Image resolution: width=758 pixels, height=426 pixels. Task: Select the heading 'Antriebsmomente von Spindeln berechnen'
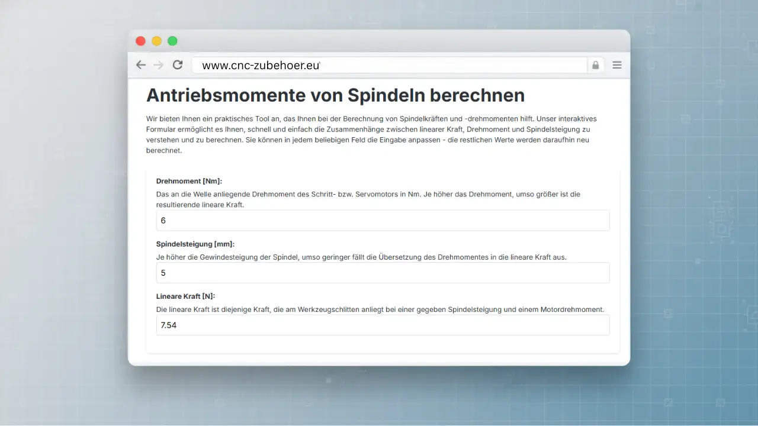335,95
